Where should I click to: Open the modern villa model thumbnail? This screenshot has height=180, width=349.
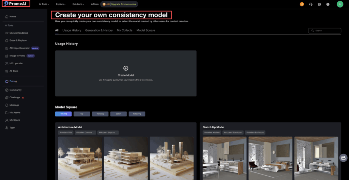point(80,158)
